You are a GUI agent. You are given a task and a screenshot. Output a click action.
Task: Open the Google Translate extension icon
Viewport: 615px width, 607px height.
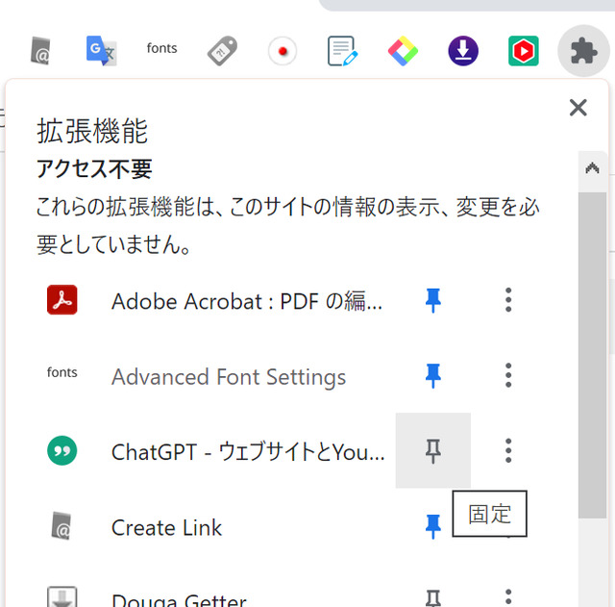coord(101,51)
